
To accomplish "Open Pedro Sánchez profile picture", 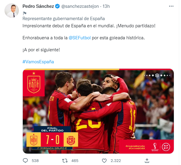I will (x=12, y=10).
